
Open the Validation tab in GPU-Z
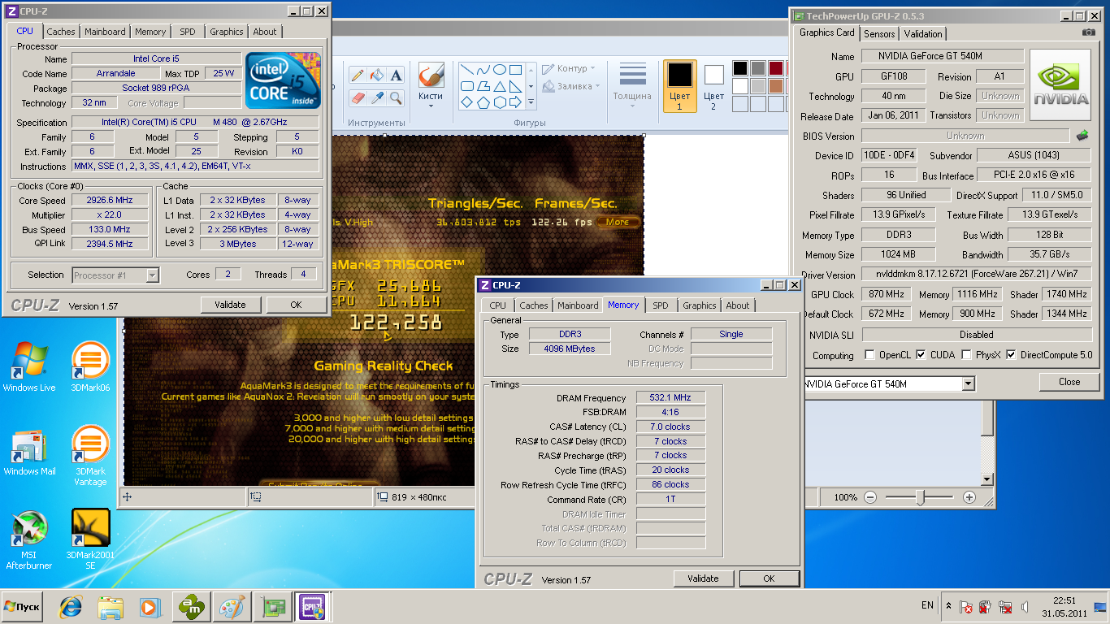923,34
